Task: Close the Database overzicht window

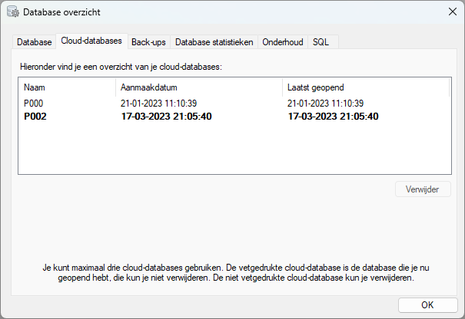Action: pos(452,12)
